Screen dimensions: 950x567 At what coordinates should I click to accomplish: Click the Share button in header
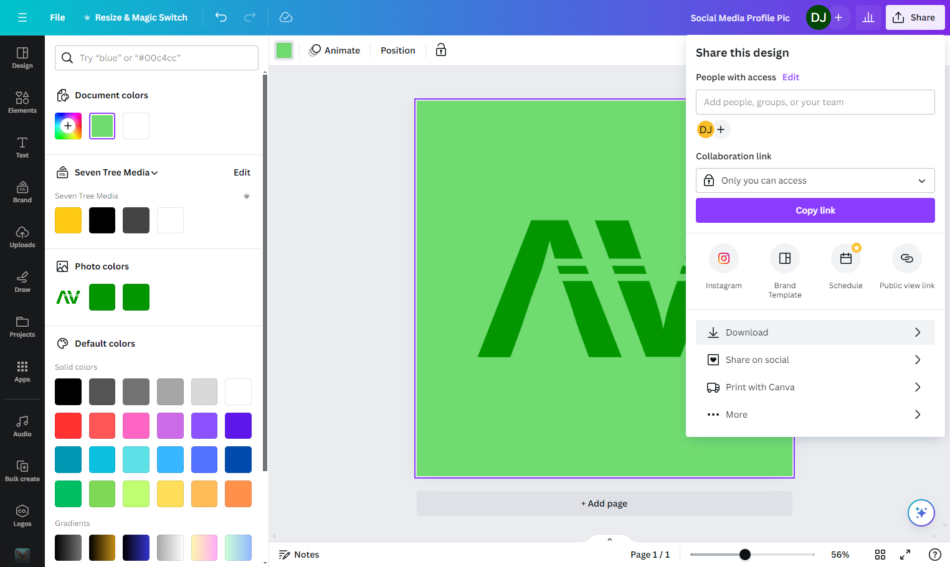(915, 17)
